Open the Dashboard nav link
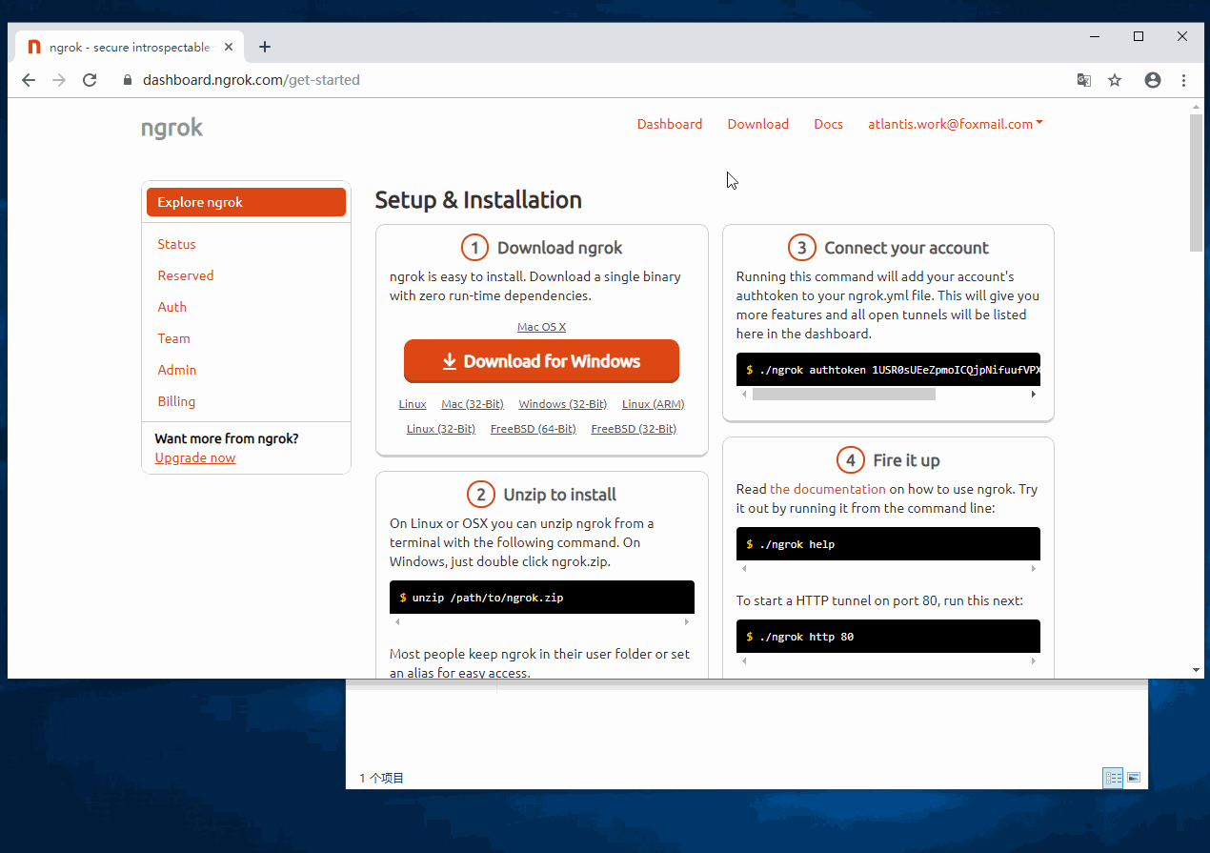1210x853 pixels. pyautogui.click(x=670, y=124)
